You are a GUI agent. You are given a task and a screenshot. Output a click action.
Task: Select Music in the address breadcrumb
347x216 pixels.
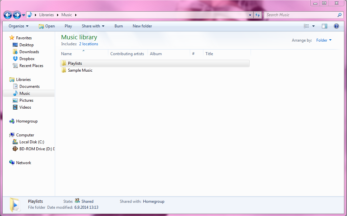(x=67, y=15)
